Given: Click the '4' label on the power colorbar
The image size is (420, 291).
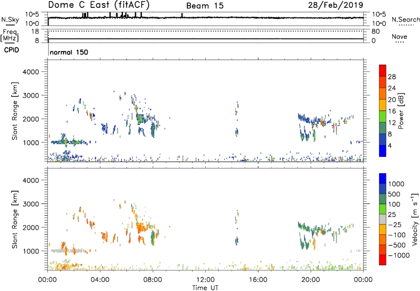Looking at the screenshot, I should coord(390,145).
